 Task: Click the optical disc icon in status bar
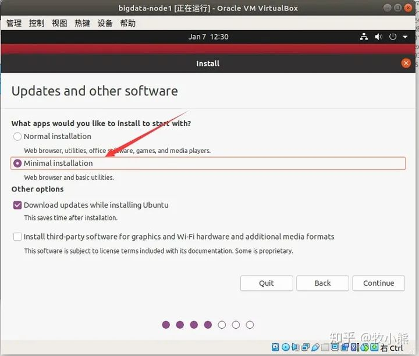[x=286, y=347]
